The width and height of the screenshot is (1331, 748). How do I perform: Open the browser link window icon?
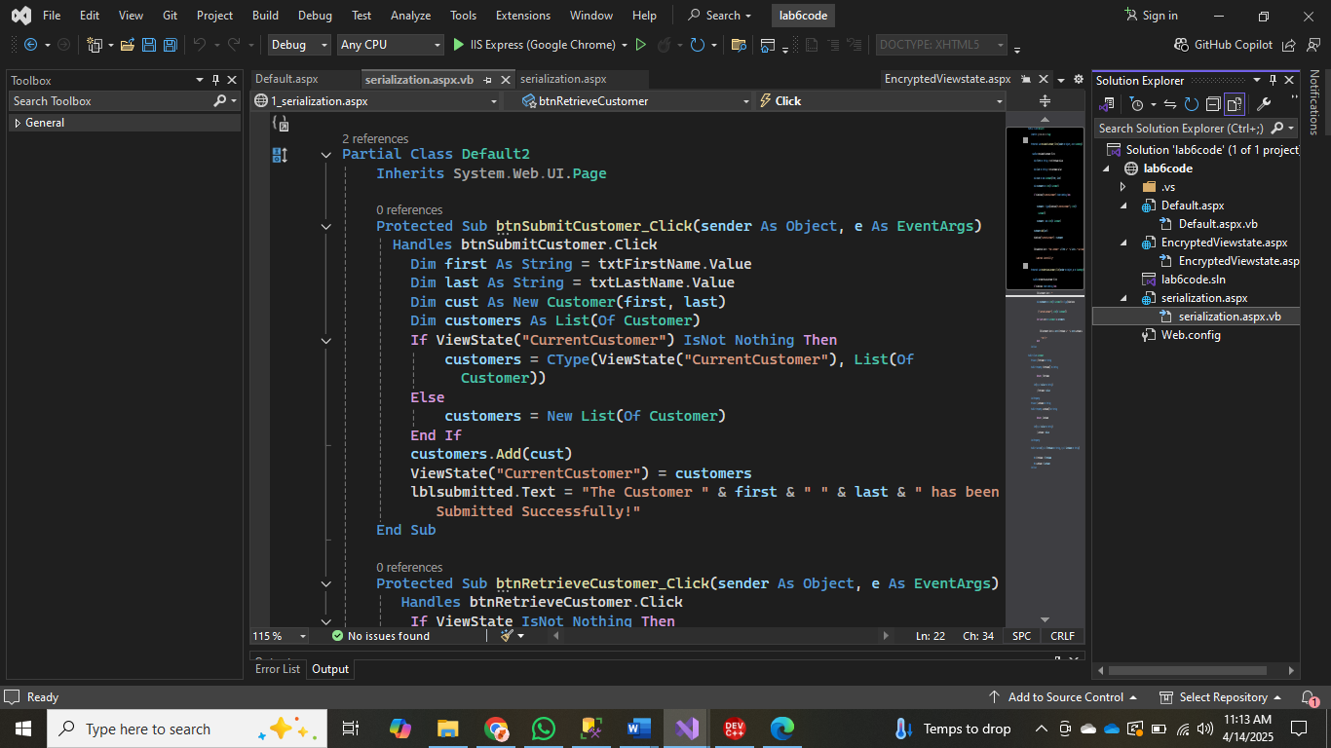tap(768, 45)
